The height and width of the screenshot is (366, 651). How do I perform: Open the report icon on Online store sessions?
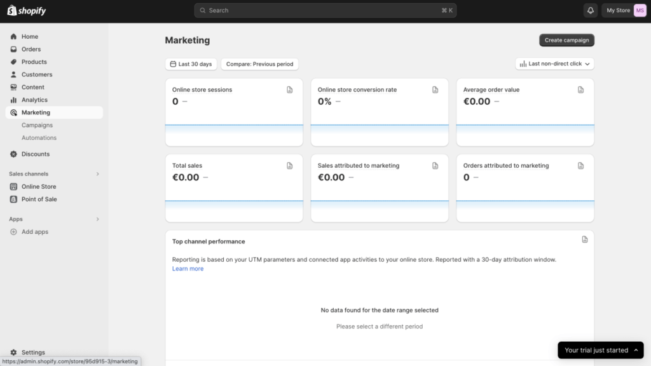(290, 90)
